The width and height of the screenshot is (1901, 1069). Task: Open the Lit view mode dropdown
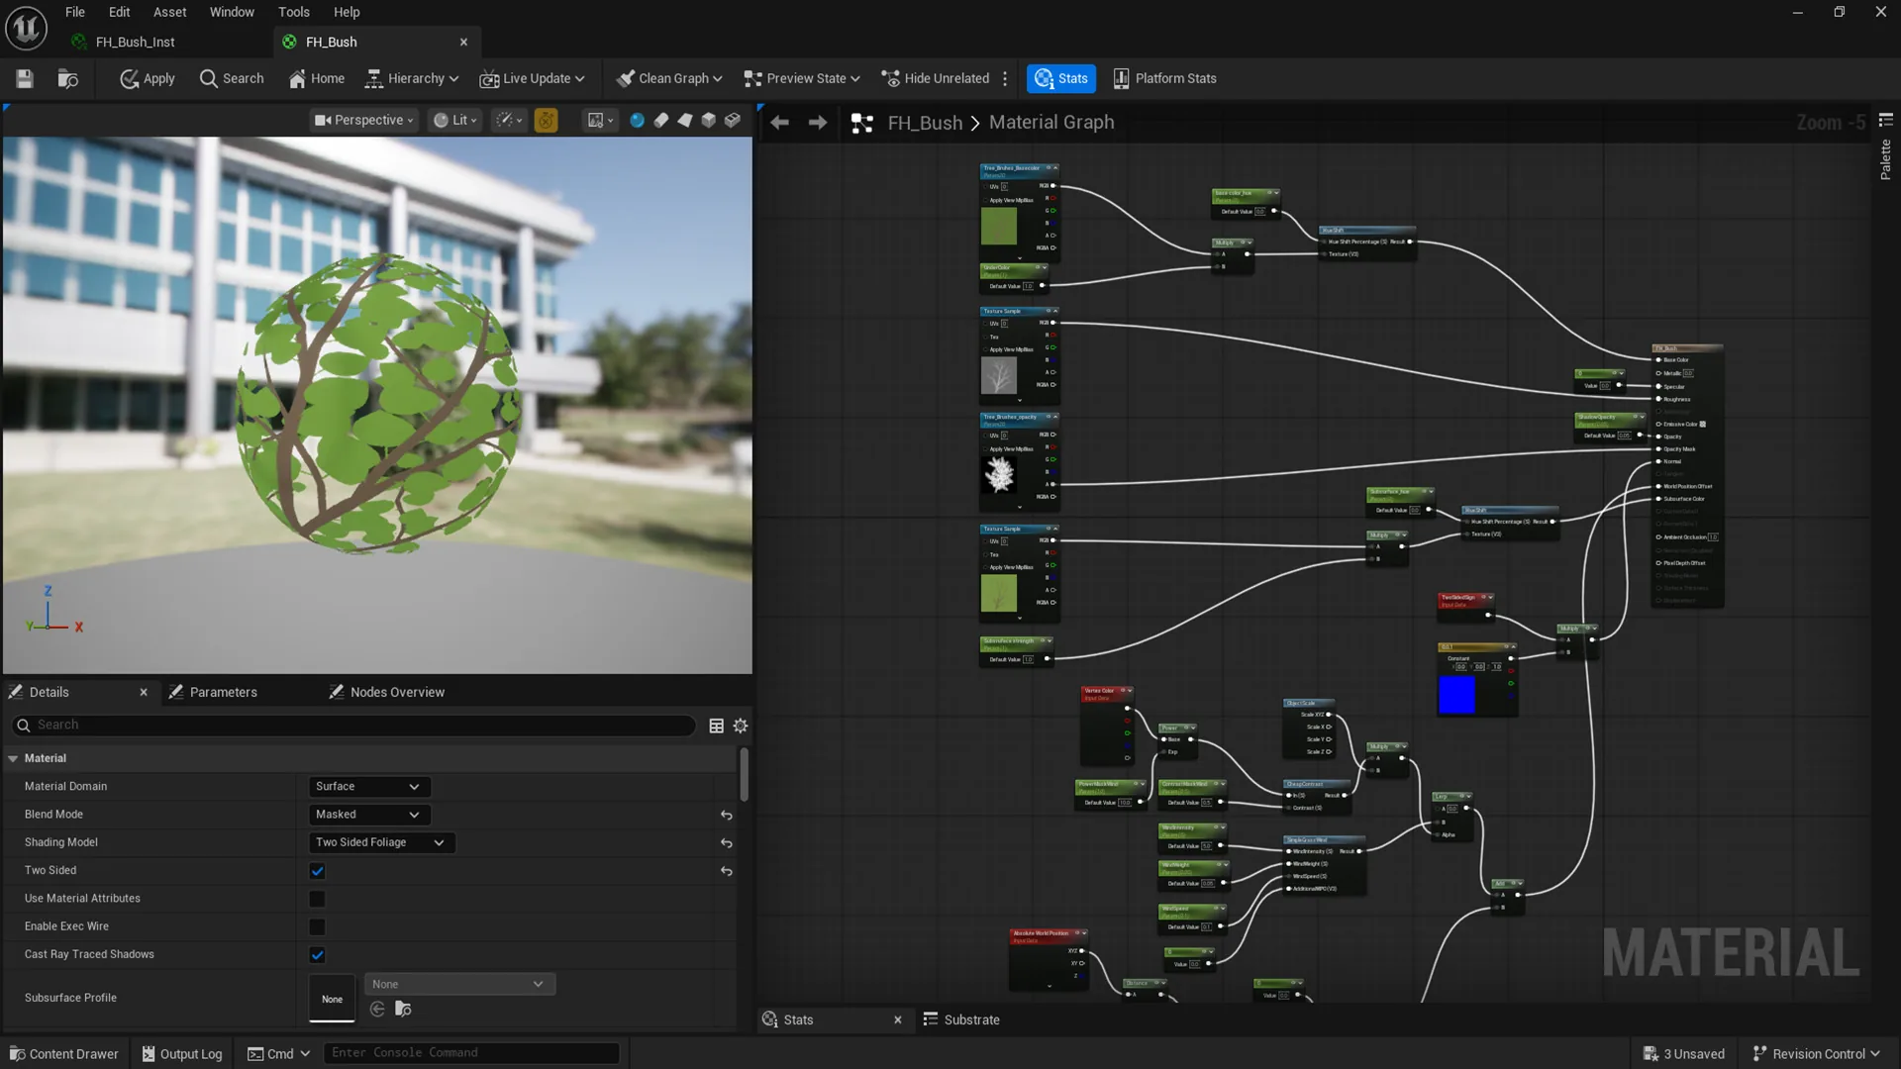click(x=455, y=120)
